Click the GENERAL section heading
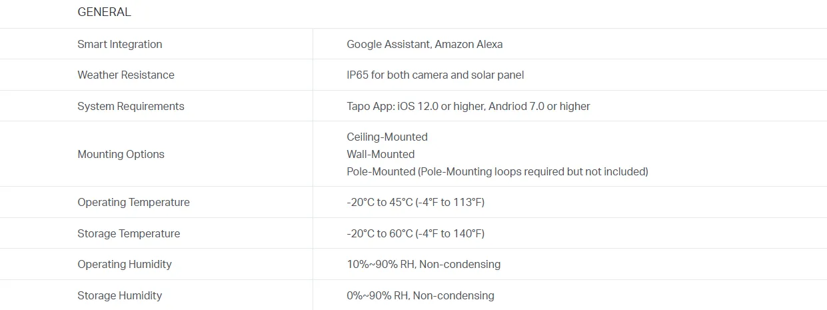827x310 pixels. pyautogui.click(x=104, y=12)
